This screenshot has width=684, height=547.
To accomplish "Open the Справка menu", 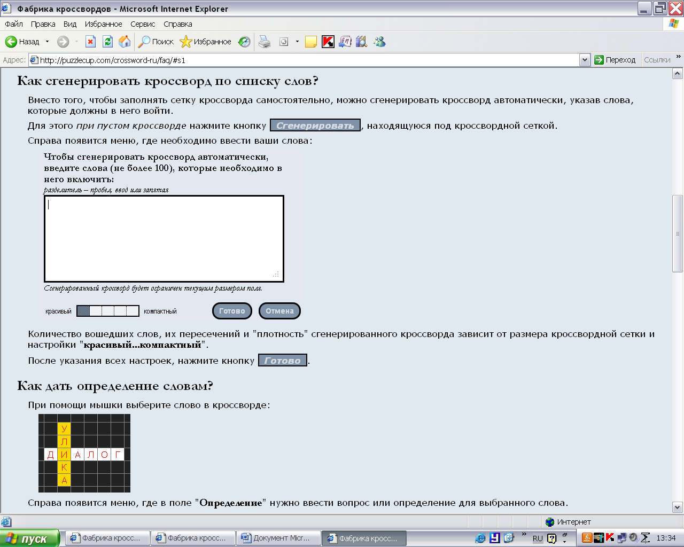I will click(x=178, y=24).
